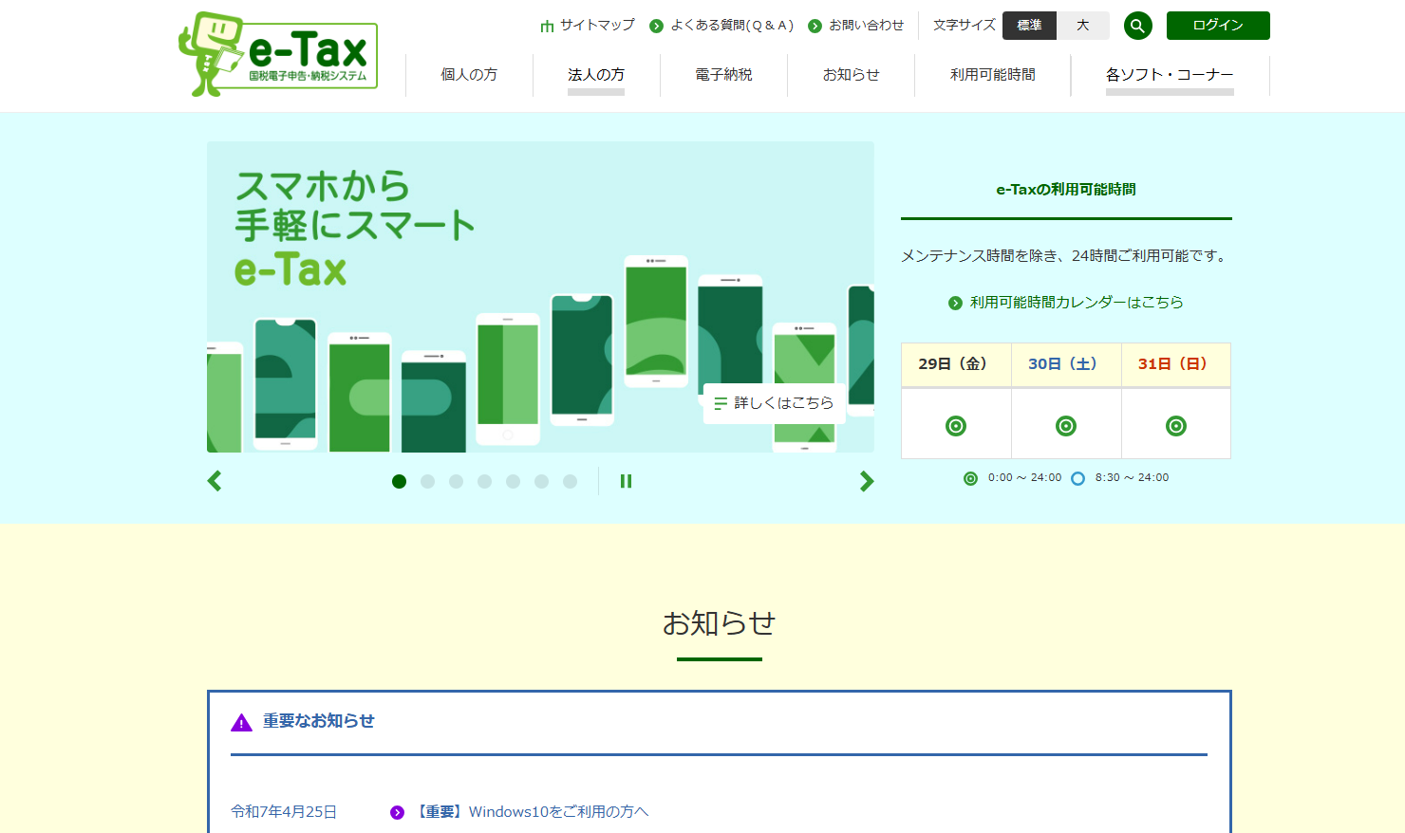Select sixth carousel dot

pos(541,481)
